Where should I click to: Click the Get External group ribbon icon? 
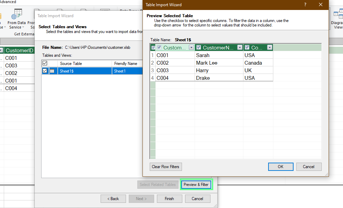point(24,34)
